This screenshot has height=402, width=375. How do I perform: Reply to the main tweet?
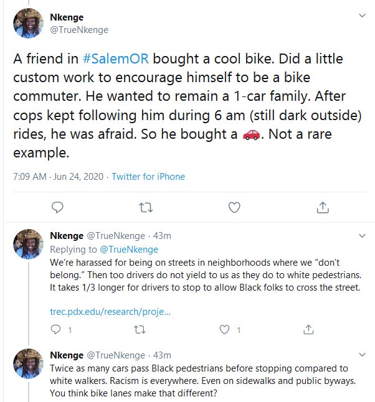[x=57, y=207]
